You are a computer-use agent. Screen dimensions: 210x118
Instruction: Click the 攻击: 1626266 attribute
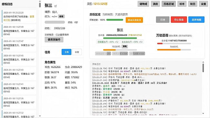53,67
